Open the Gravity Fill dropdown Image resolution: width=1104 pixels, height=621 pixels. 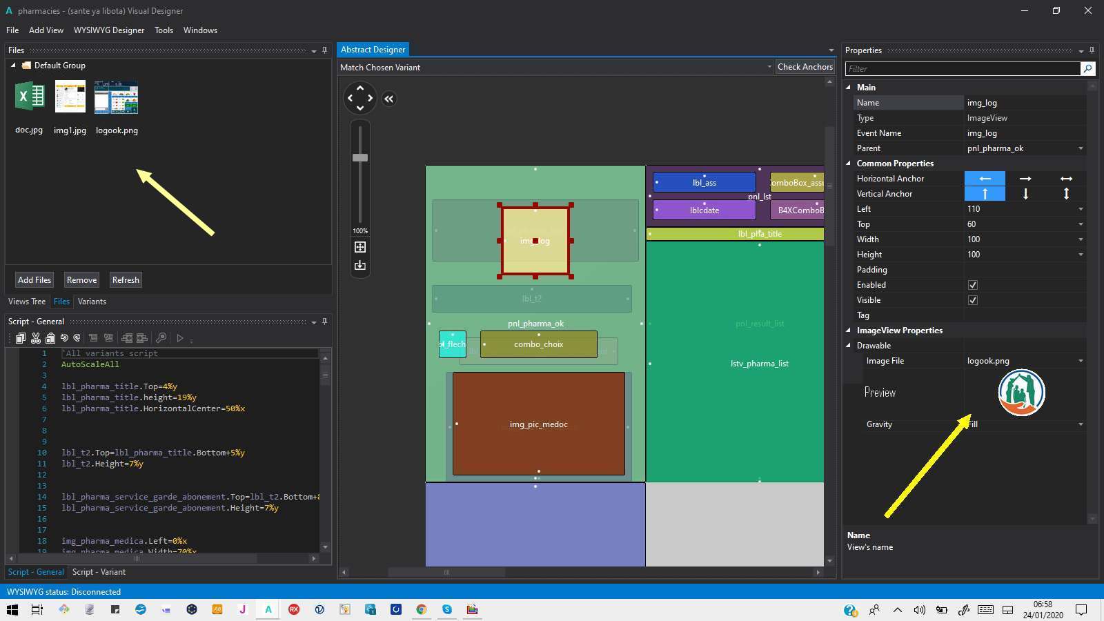pyautogui.click(x=1081, y=424)
